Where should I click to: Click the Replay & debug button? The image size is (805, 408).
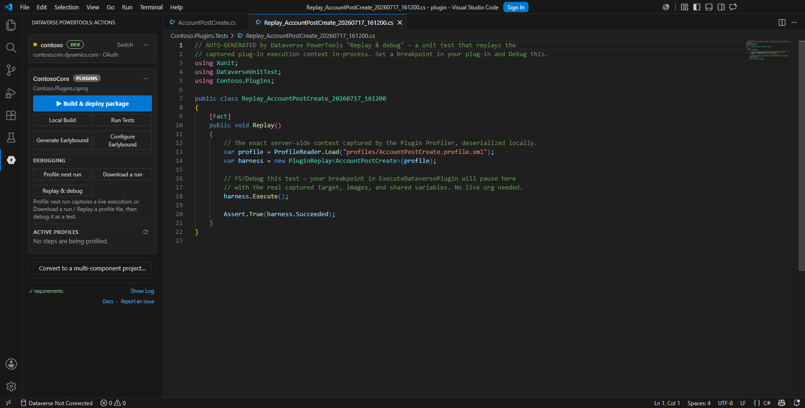click(62, 191)
